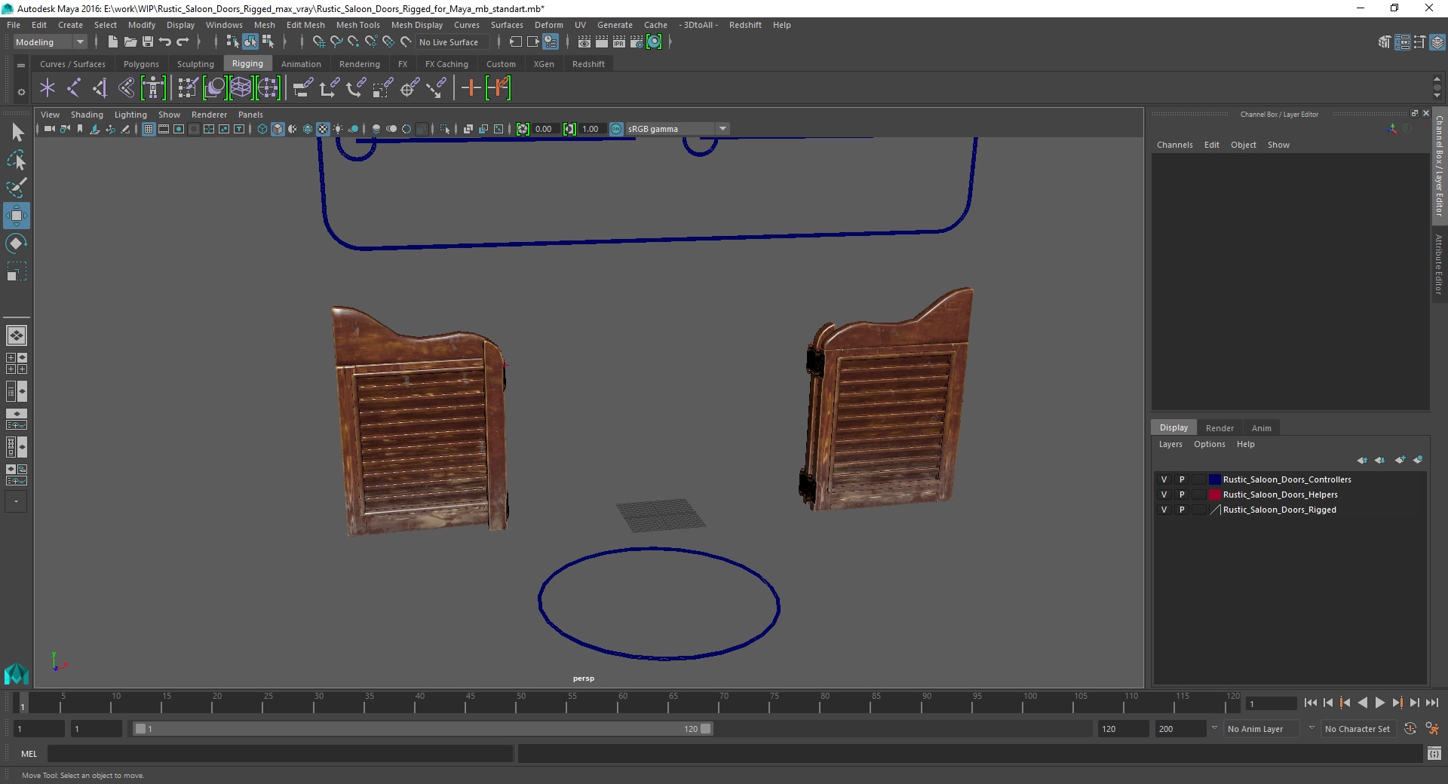Switch to the Animation shelf tab
Viewport: 1448px width, 784px height.
301,64
